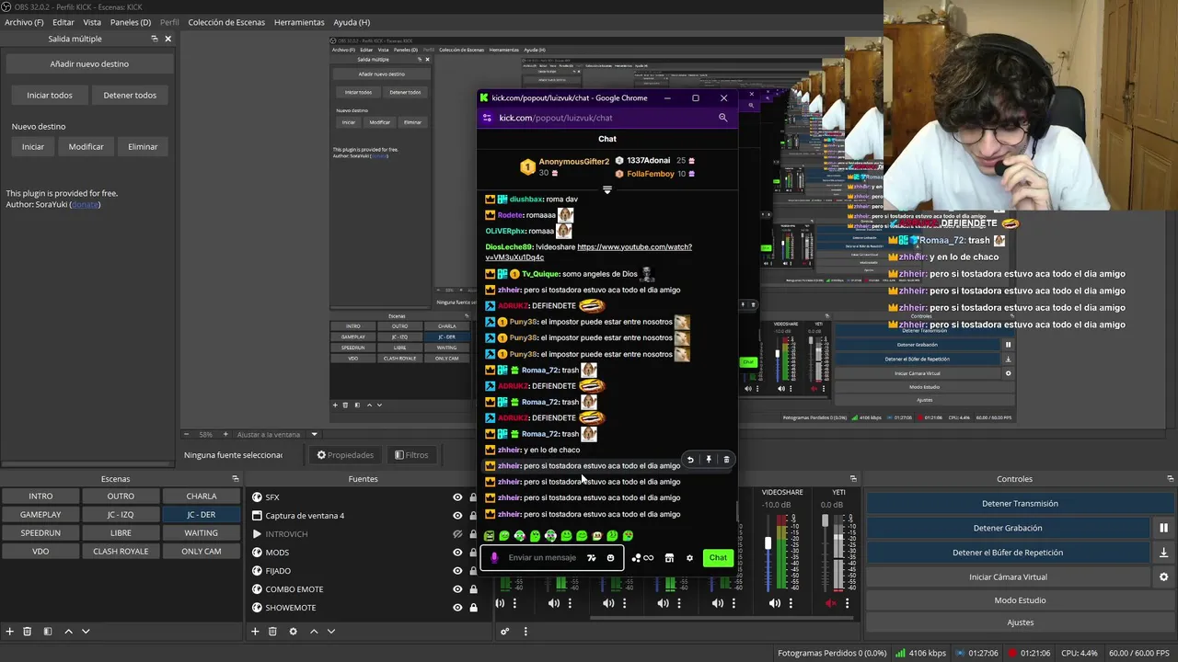The image size is (1178, 662).
Task: Close the Salida múltiple dock
Action: pyautogui.click(x=167, y=39)
